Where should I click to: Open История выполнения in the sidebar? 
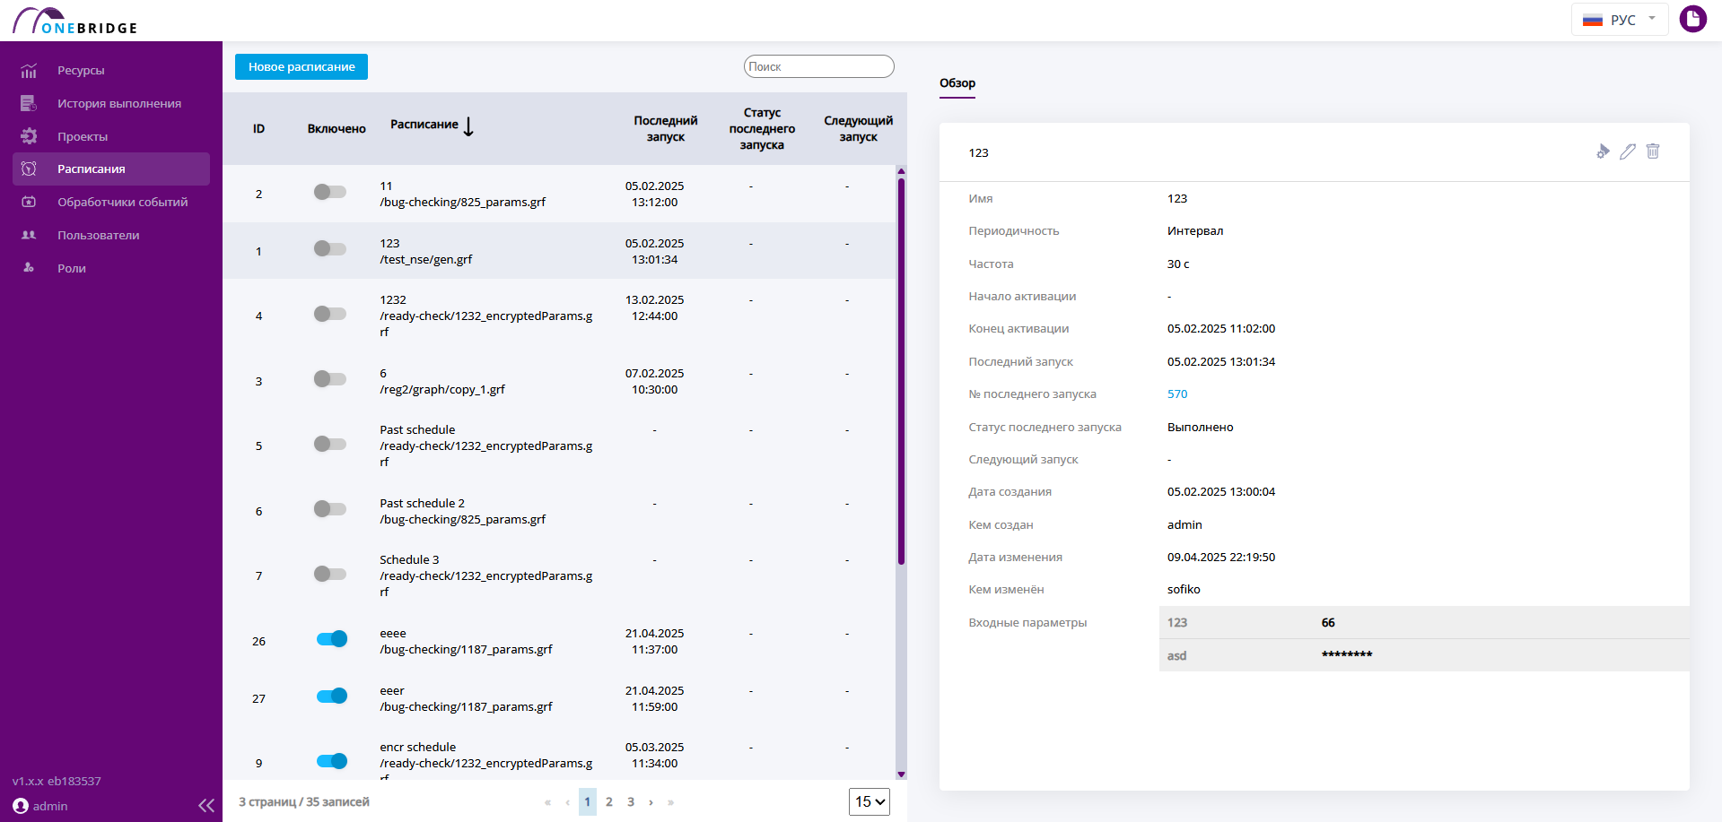coord(119,103)
